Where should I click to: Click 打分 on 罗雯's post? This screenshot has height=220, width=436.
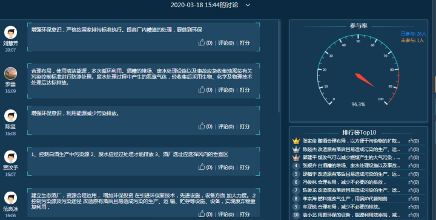coord(245,90)
